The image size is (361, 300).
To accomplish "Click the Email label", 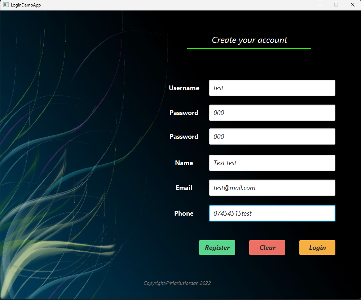I will [184, 187].
